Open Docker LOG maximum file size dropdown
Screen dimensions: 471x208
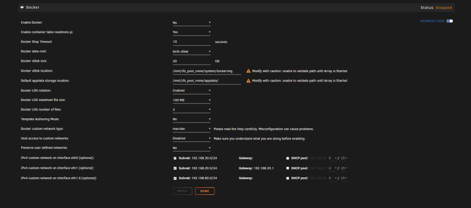pos(192,100)
